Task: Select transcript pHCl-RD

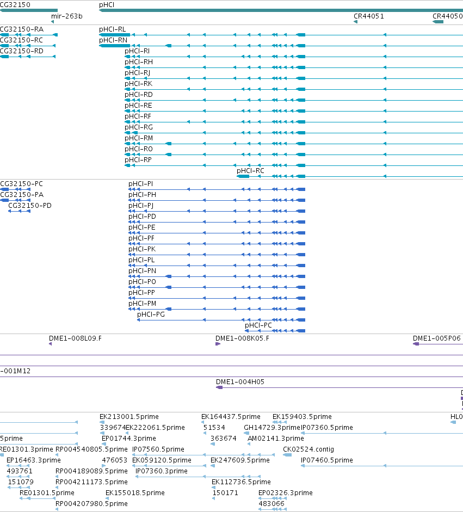Action: click(x=138, y=94)
